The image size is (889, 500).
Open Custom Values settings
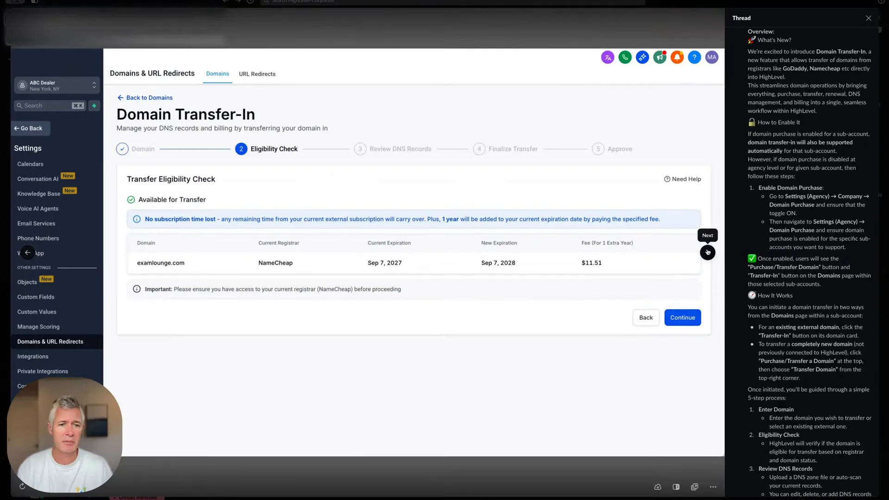[37, 312]
